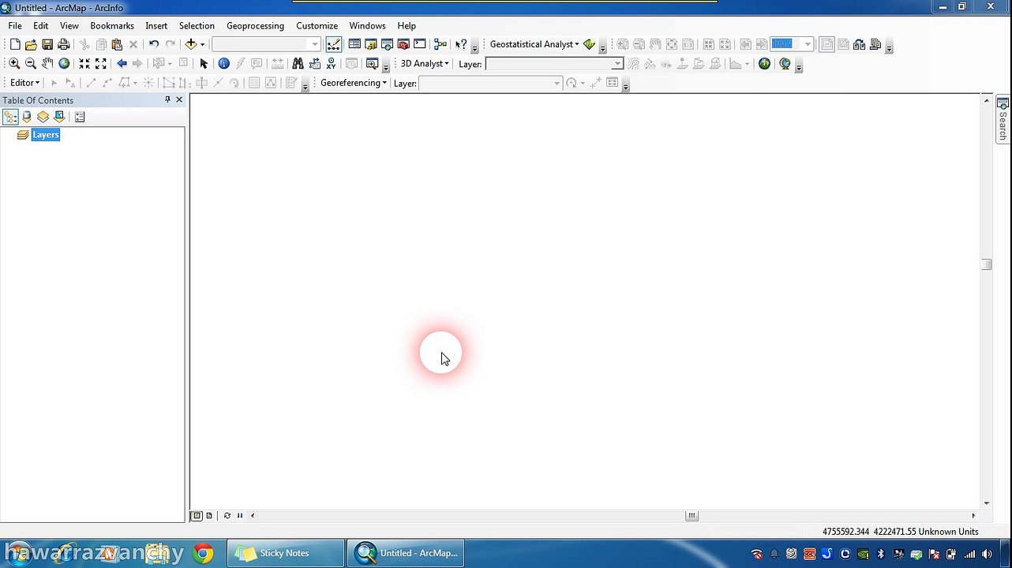Go back to previous extent

tap(122, 64)
